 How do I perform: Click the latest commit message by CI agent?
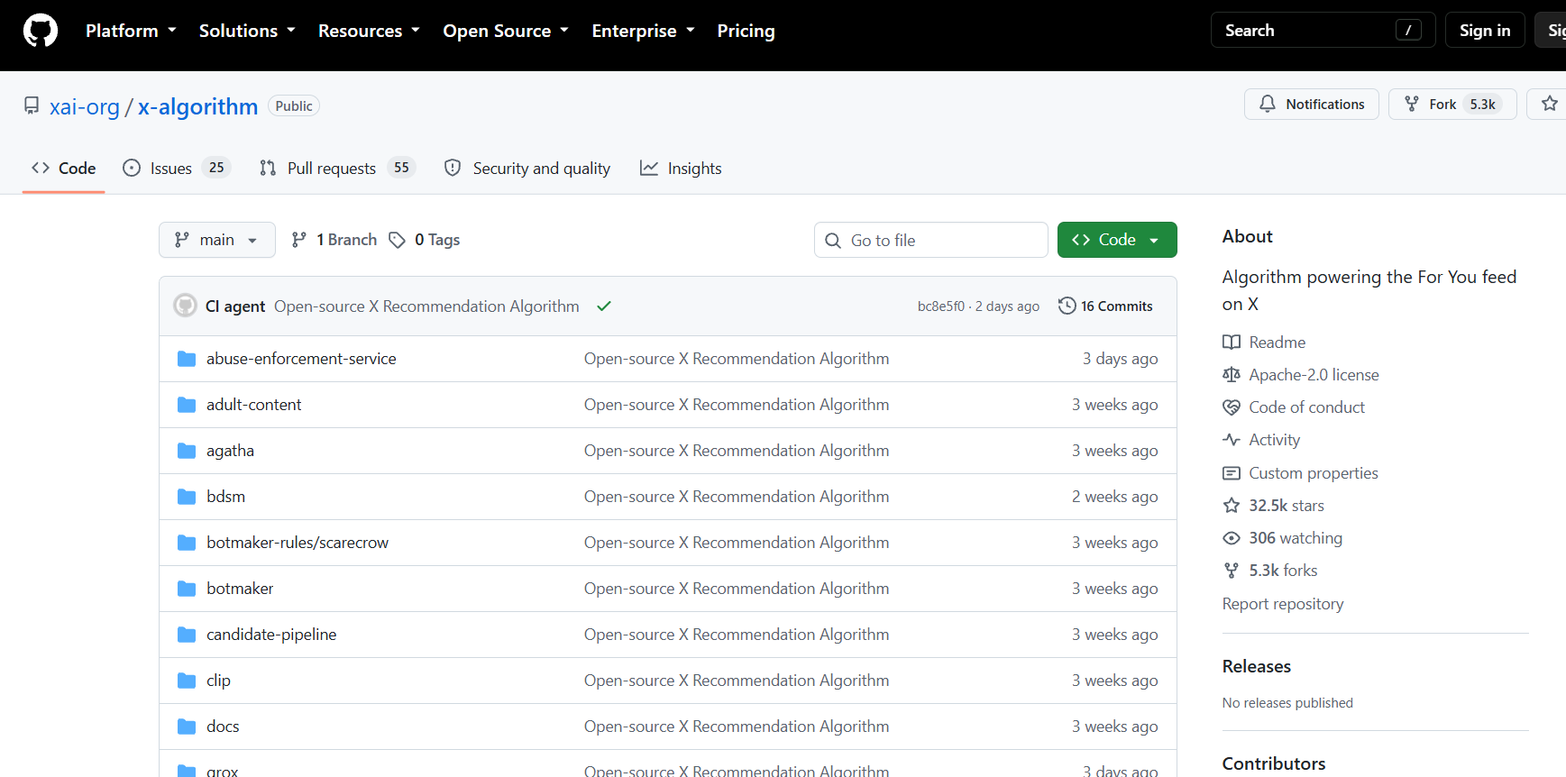pyautogui.click(x=426, y=306)
